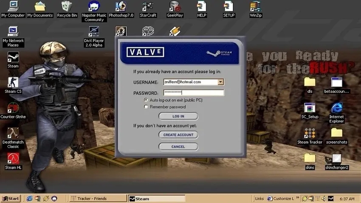Click the Napster Quick Launch icon
The image size is (361, 203).
pyautogui.click(x=54, y=198)
